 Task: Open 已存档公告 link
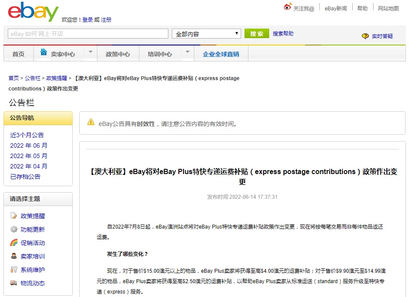pos(25,177)
